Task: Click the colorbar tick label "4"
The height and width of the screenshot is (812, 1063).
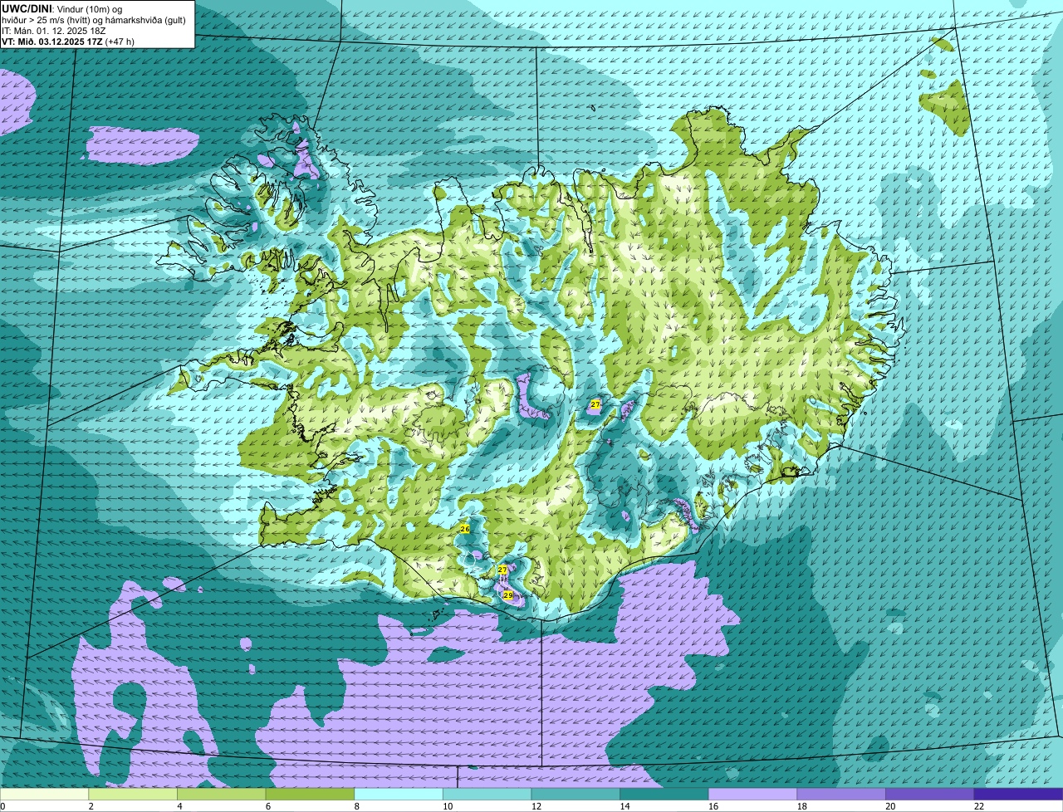Action: click(x=179, y=806)
